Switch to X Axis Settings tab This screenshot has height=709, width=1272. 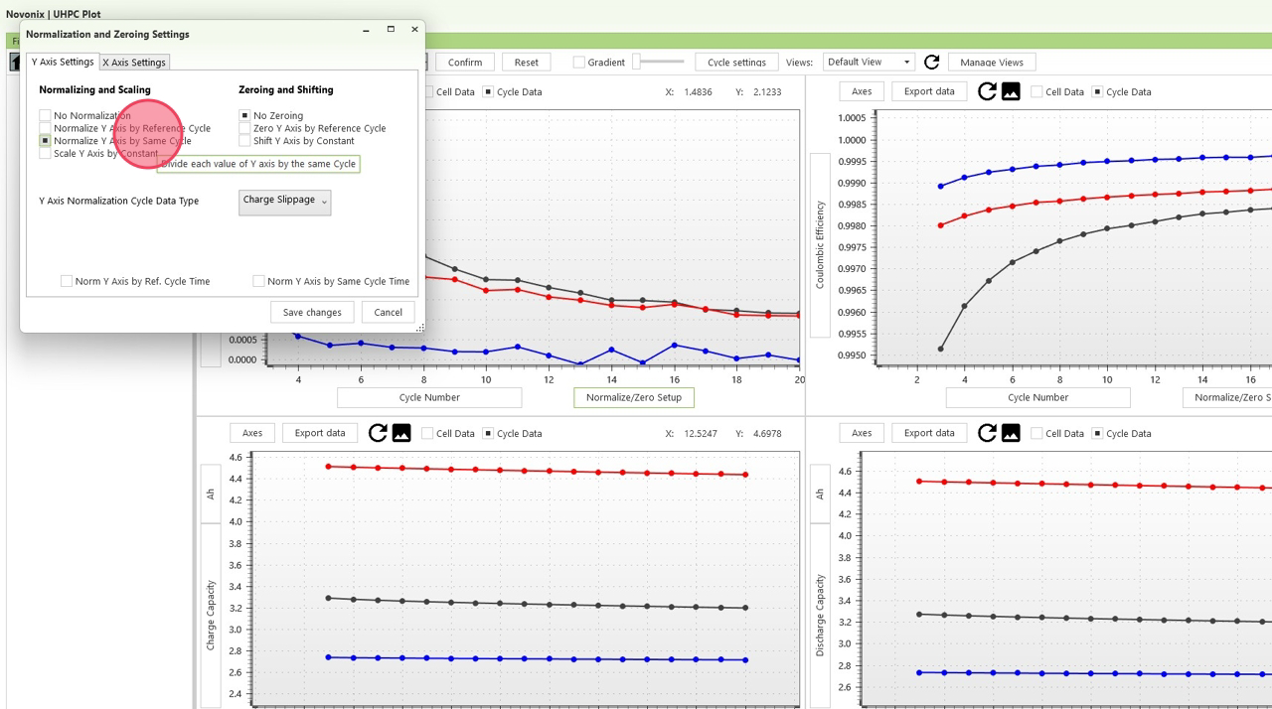(x=134, y=63)
